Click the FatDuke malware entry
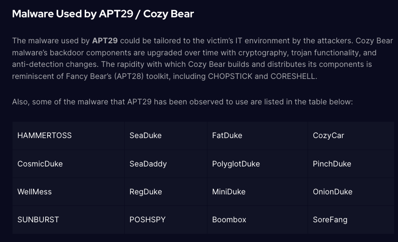Screen dimensions: 398x242 point(227,136)
